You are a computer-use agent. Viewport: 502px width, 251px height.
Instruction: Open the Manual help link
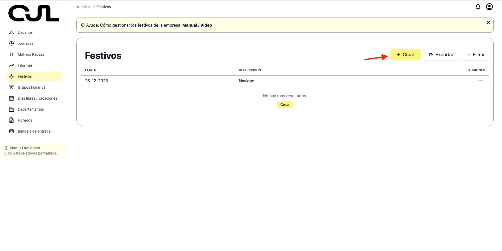[190, 25]
